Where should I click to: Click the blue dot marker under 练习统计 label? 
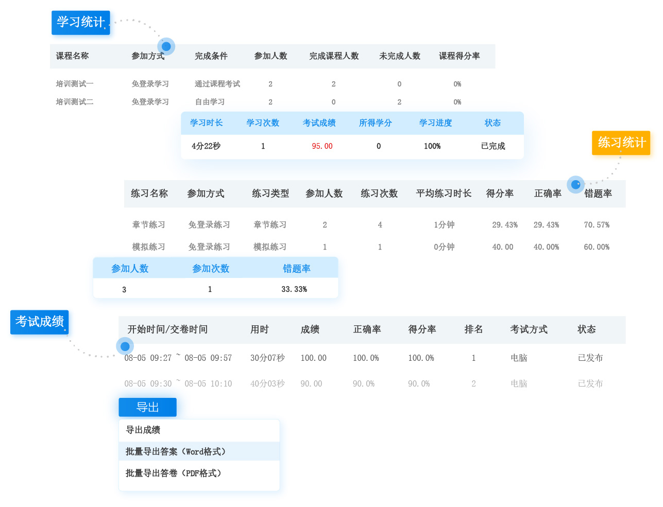click(x=575, y=184)
